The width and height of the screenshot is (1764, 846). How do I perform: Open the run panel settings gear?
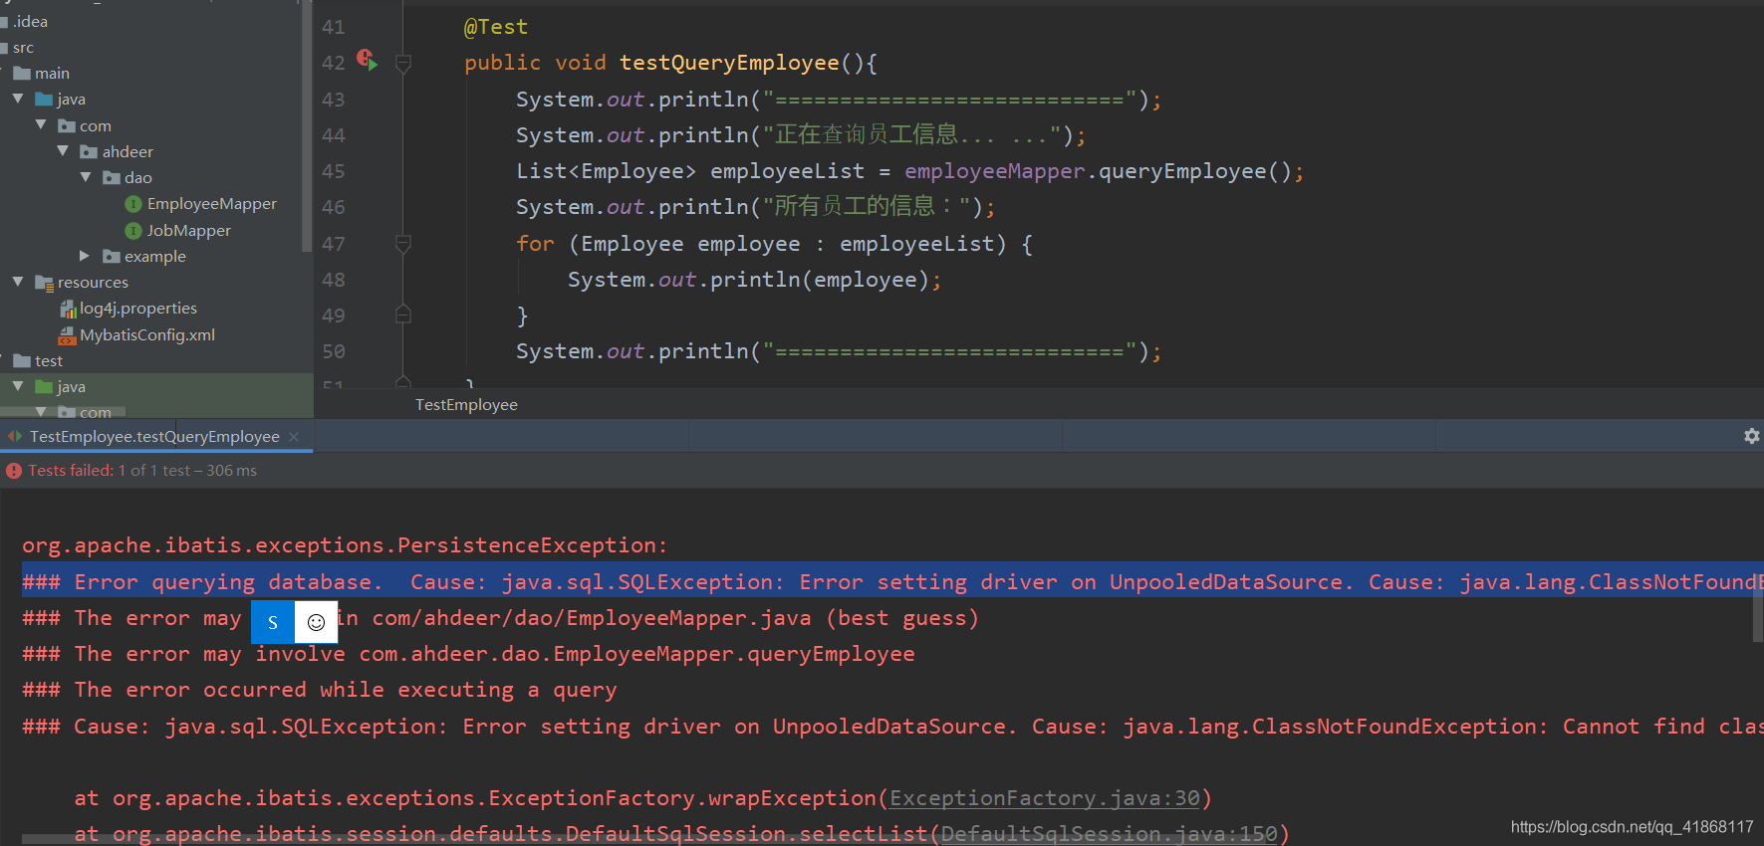[x=1751, y=436]
